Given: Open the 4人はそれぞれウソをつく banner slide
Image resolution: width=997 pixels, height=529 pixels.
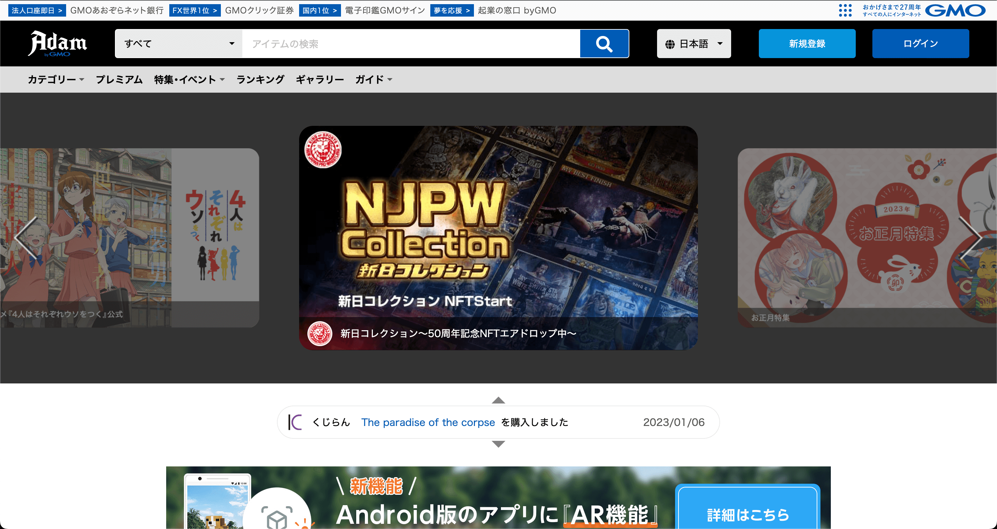Looking at the screenshot, I should [129, 238].
